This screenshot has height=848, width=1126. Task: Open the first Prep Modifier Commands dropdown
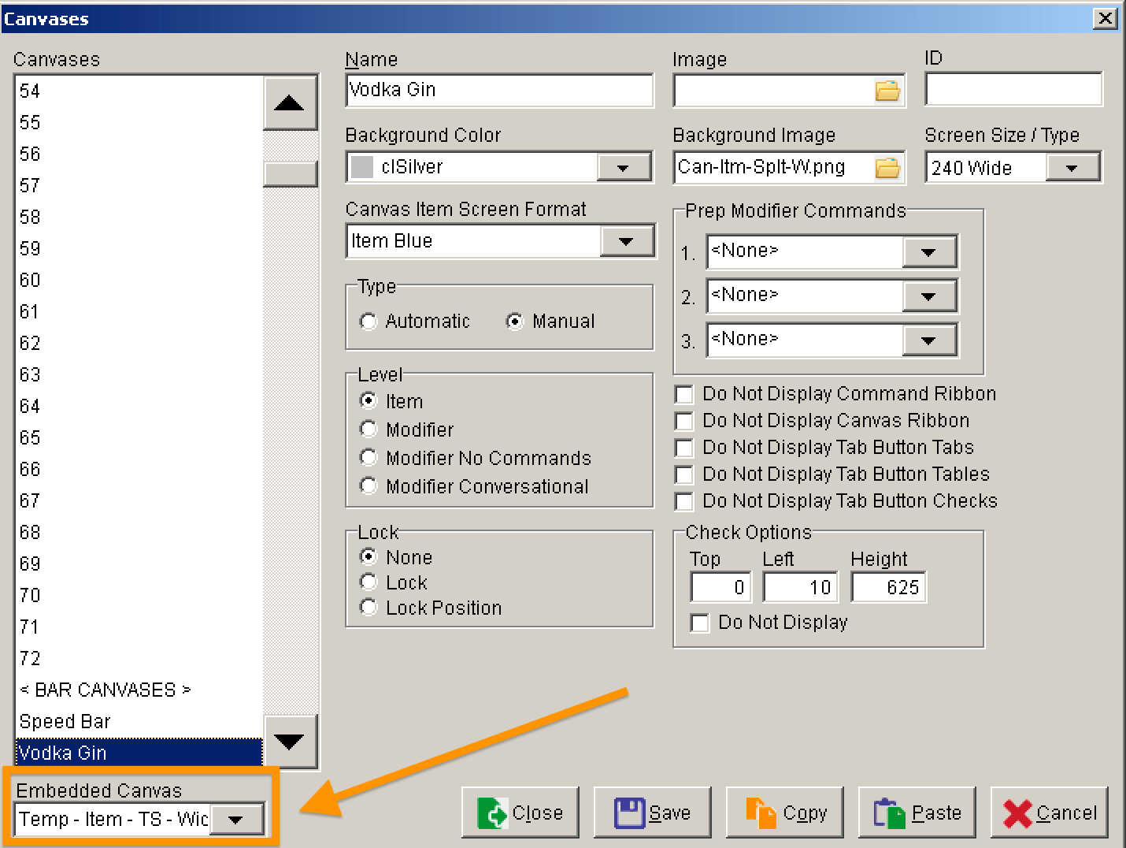pyautogui.click(x=929, y=251)
